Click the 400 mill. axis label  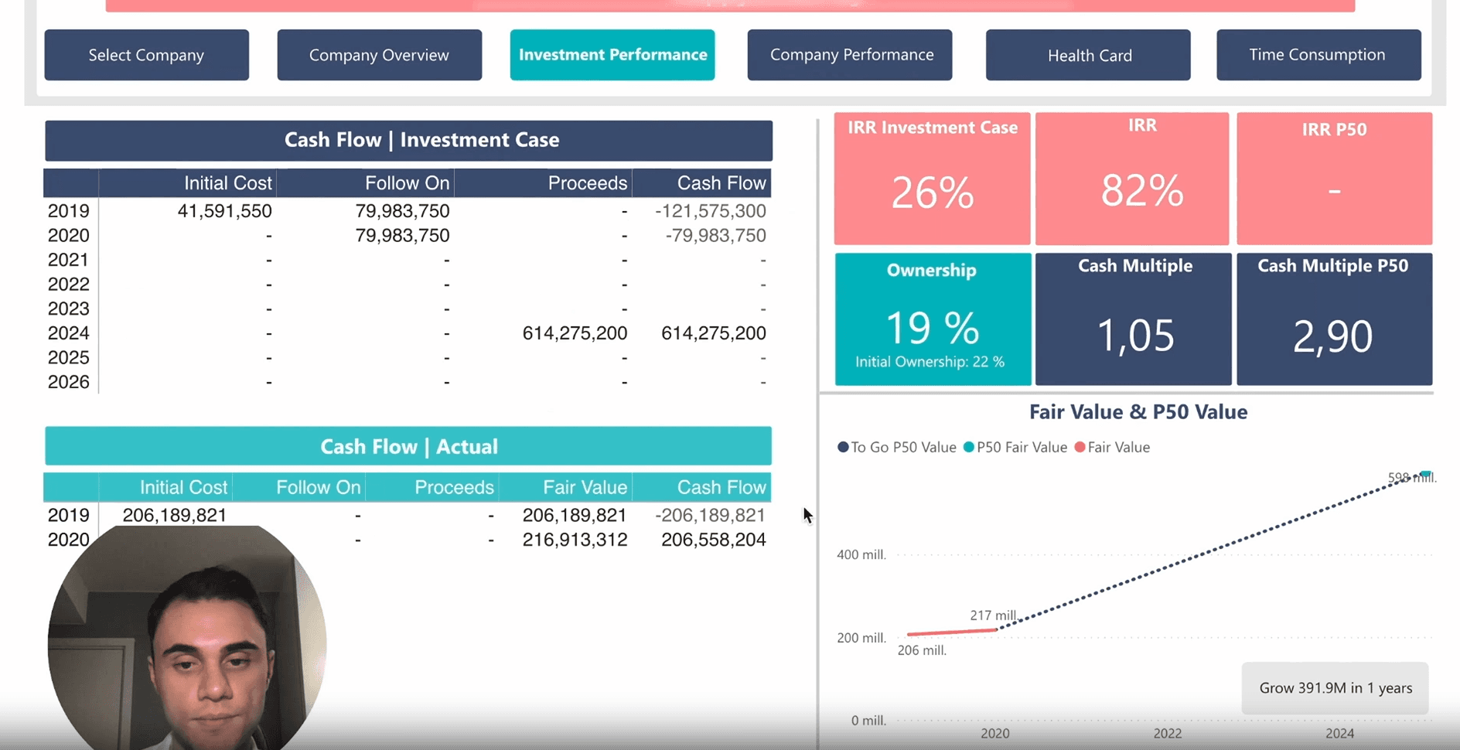(861, 554)
